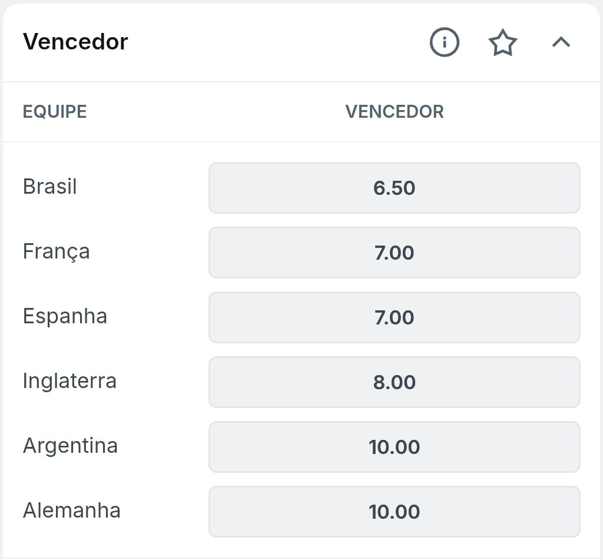The image size is (603, 560).
Task: Click empty header space beside Vencedor title
Action: pyautogui.click(x=277, y=42)
